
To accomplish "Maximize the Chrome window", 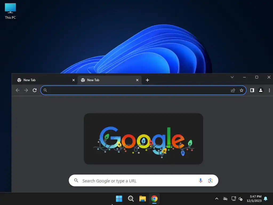I will (x=257, y=77).
